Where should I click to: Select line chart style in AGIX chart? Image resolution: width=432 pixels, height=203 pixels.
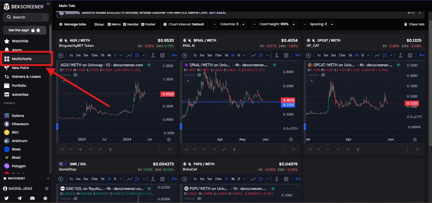point(130,55)
